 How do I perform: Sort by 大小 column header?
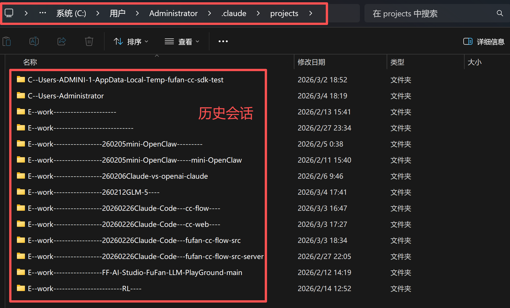pyautogui.click(x=474, y=62)
